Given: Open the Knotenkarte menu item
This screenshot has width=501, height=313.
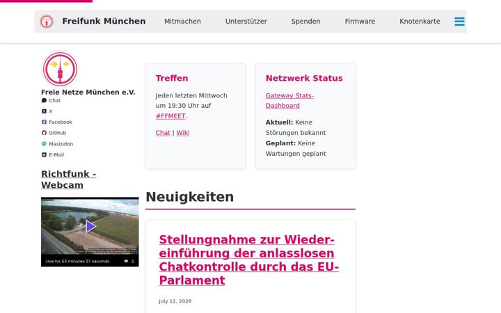Looking at the screenshot, I should [420, 22].
